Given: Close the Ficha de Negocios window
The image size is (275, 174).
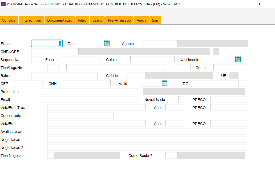Looking at the screenshot, I should 270,4.
